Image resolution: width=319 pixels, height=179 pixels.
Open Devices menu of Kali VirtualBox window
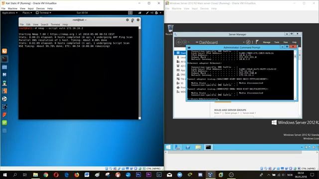click(40, 8)
